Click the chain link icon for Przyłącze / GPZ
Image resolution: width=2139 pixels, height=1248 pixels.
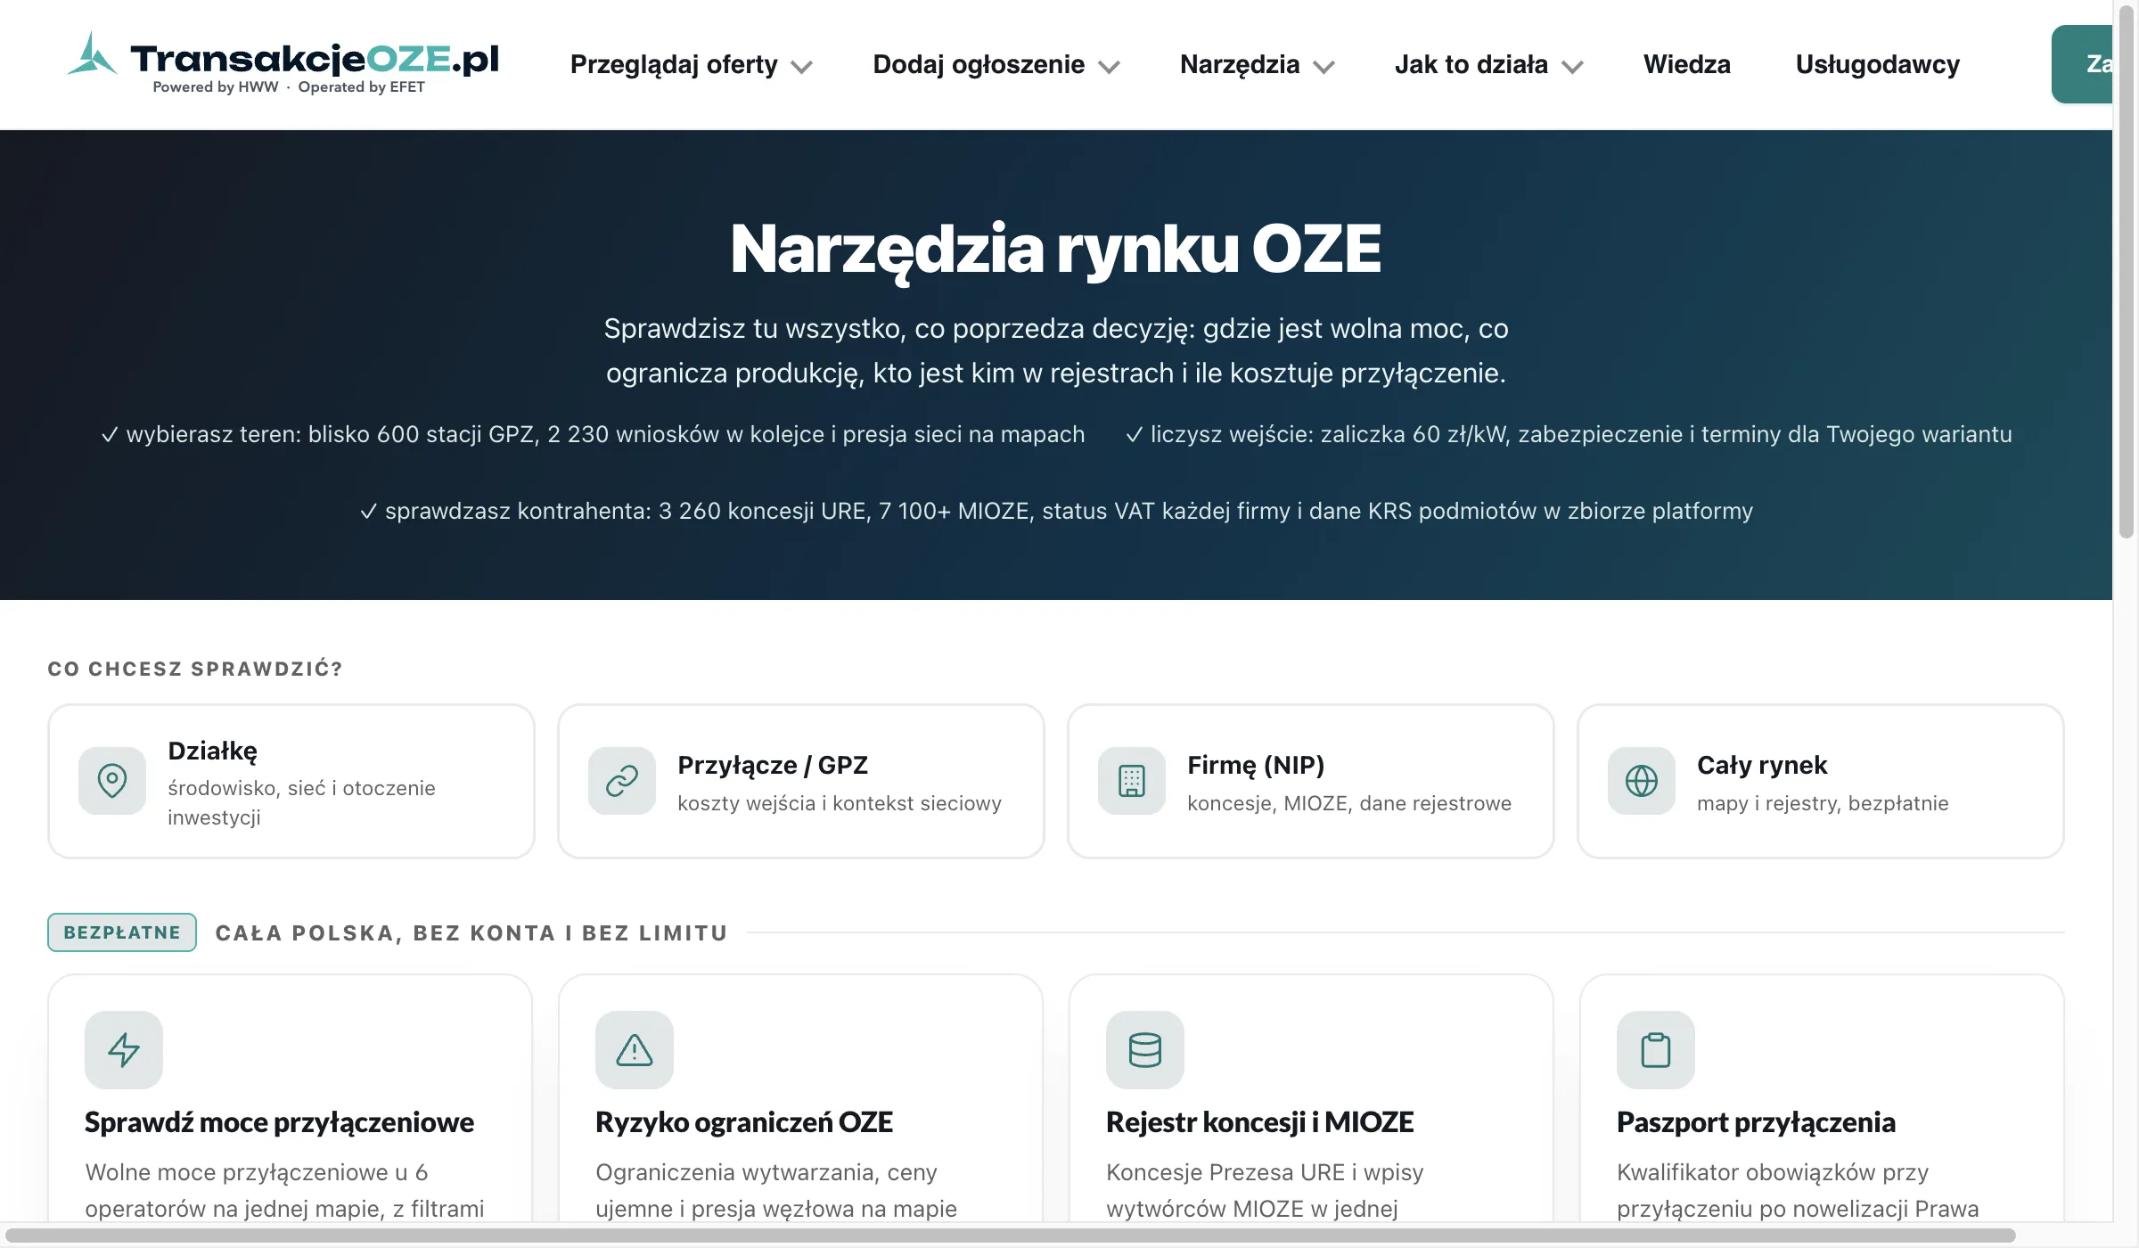(622, 781)
